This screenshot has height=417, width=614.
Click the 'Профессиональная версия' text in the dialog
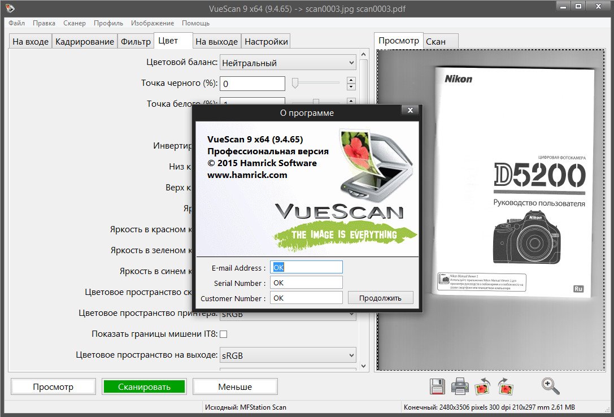coord(268,151)
